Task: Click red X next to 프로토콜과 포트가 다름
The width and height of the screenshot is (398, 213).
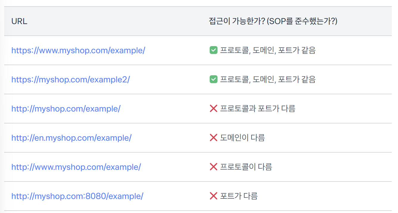Action: pyautogui.click(x=213, y=109)
